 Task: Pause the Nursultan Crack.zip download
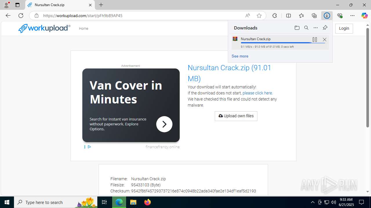pos(315,40)
